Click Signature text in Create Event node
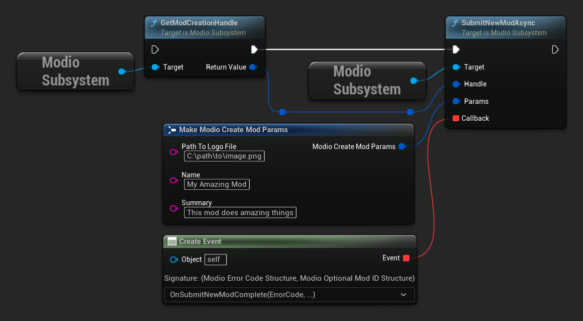This screenshot has height=321, width=583. (x=290, y=278)
